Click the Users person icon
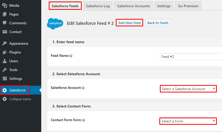Image resolution: width=222 pixels, height=132 pixels. point(5,61)
